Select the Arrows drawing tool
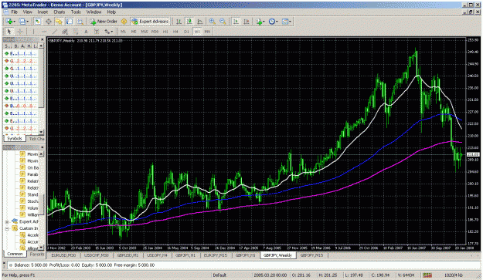The image size is (483, 280). 107,32
